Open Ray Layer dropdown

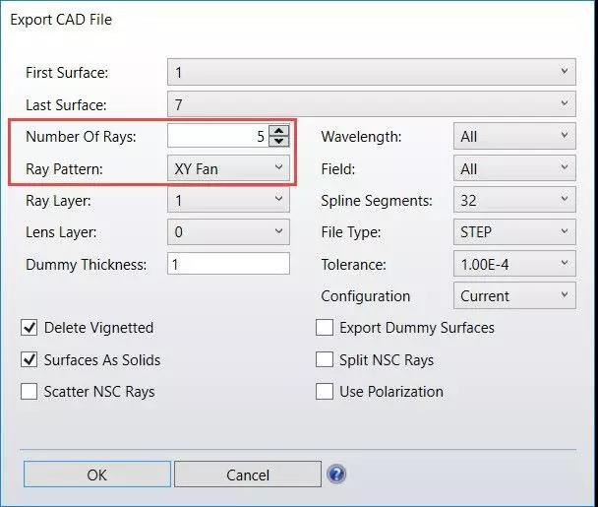click(x=228, y=200)
